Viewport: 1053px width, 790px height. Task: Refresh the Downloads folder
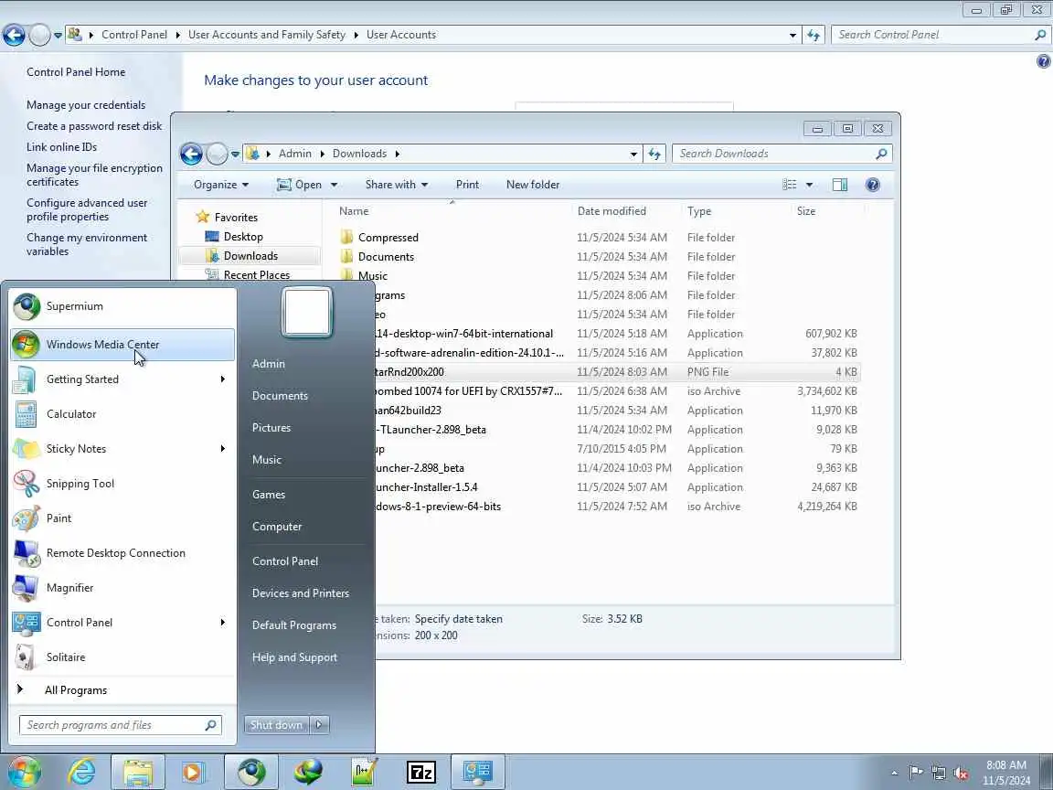coord(654,154)
